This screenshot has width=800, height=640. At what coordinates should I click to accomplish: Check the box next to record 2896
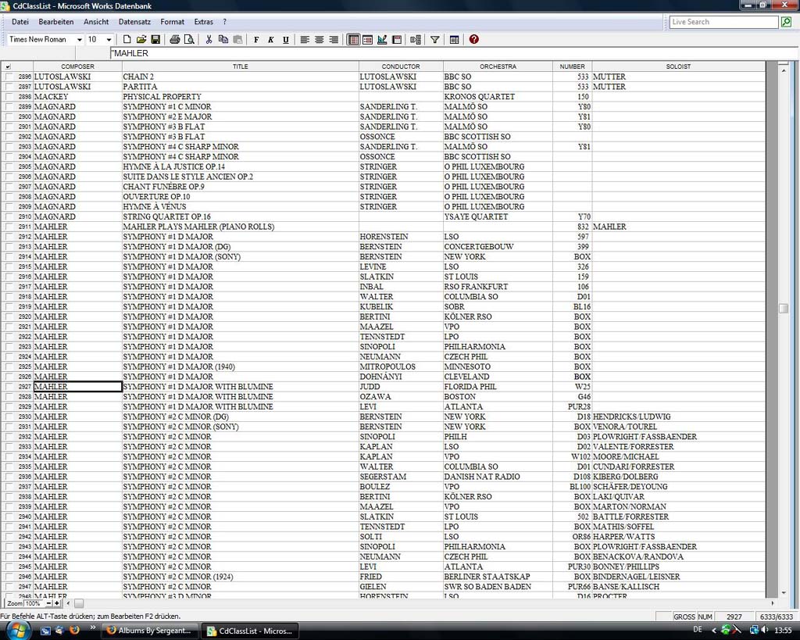[x=9, y=77]
